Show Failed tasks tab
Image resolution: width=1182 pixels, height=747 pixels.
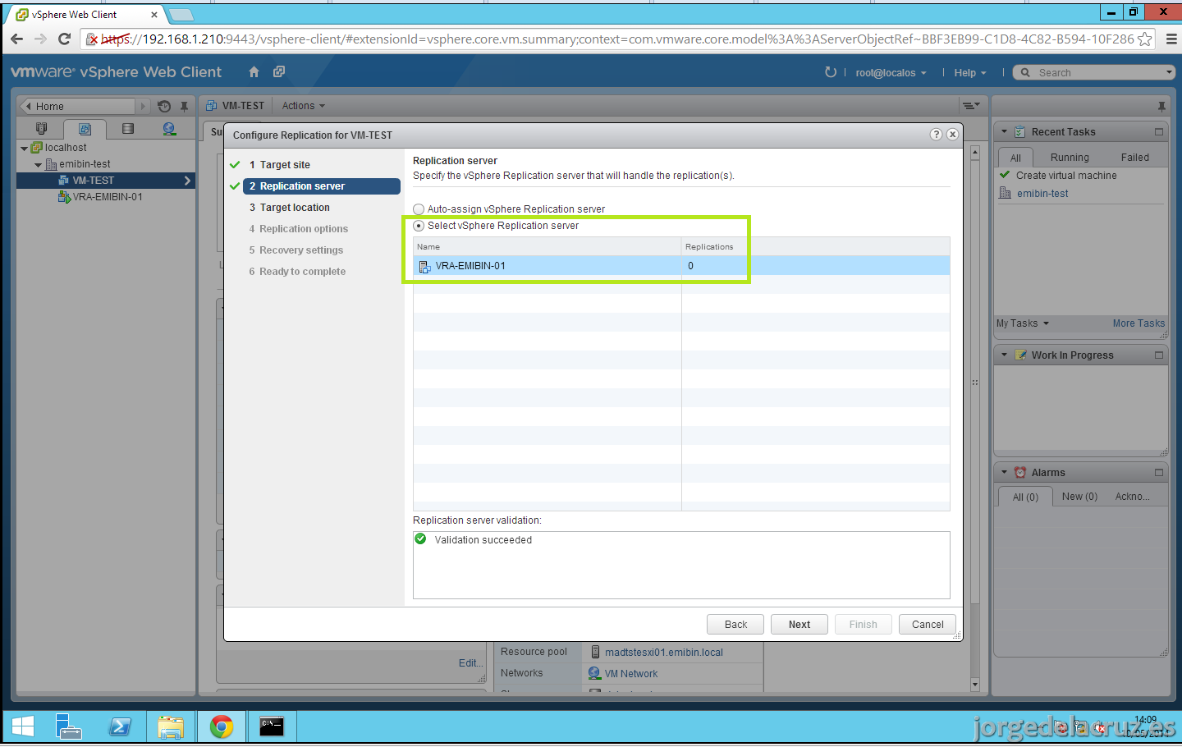click(1135, 158)
